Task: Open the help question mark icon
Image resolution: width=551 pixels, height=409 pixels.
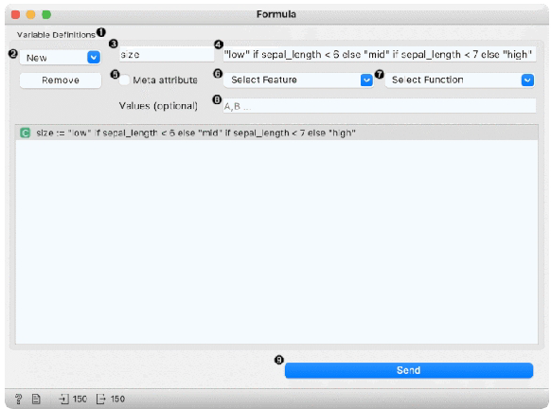Action: coord(18,399)
